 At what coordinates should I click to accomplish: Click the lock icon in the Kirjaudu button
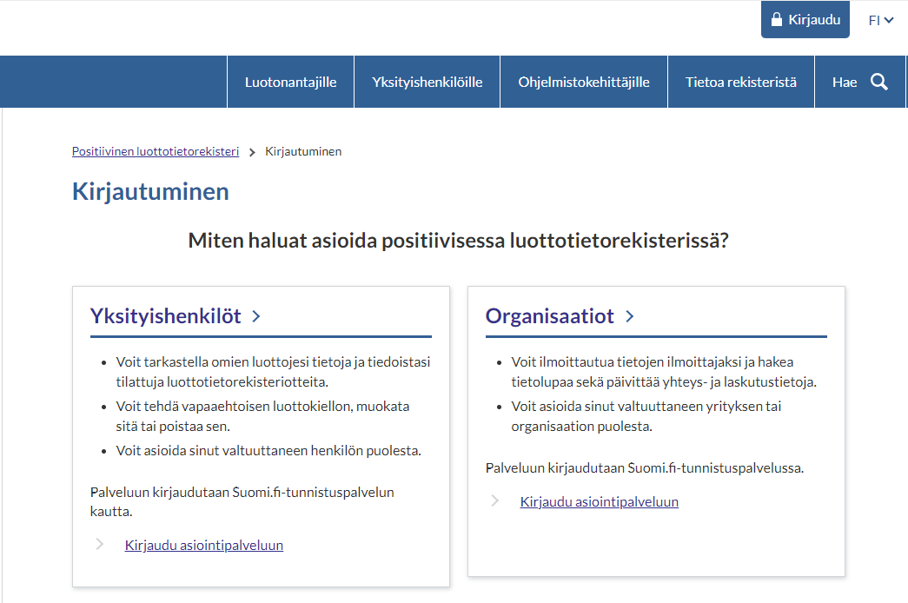777,20
